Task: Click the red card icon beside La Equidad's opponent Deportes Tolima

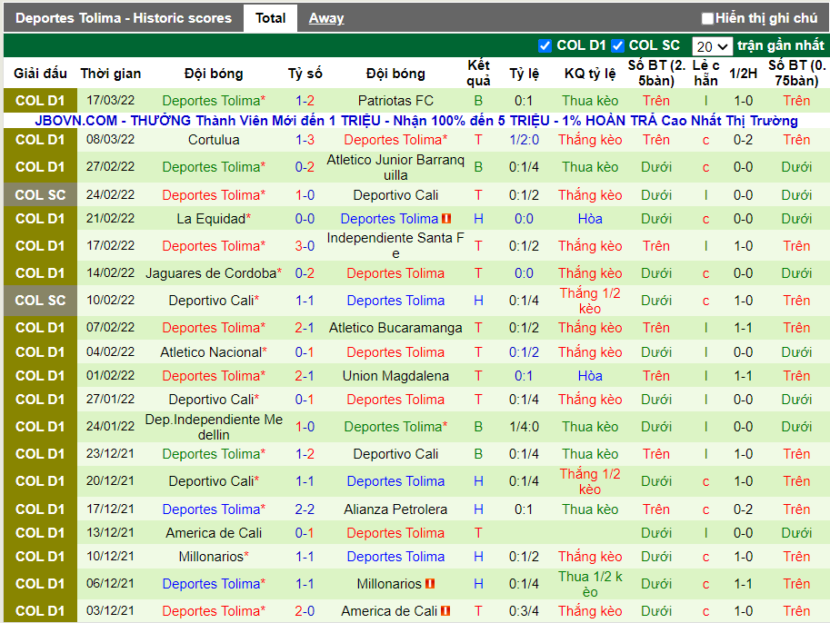Action: coord(446,219)
